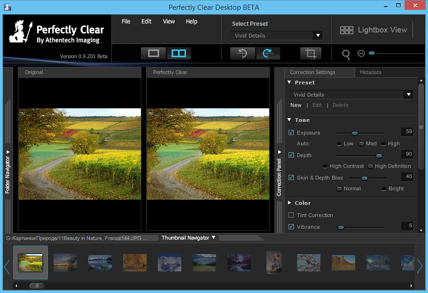Select the red berries bird thumbnail

click(x=309, y=263)
